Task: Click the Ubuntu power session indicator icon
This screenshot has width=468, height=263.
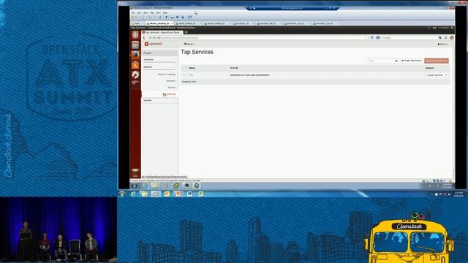Action: 452,28
